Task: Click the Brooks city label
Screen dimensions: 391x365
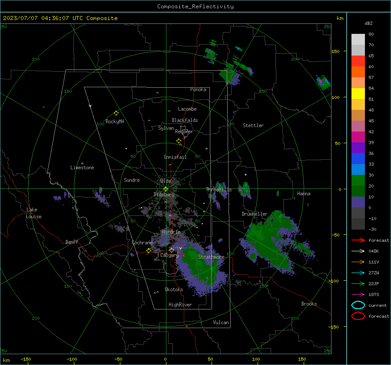Action: point(309,304)
